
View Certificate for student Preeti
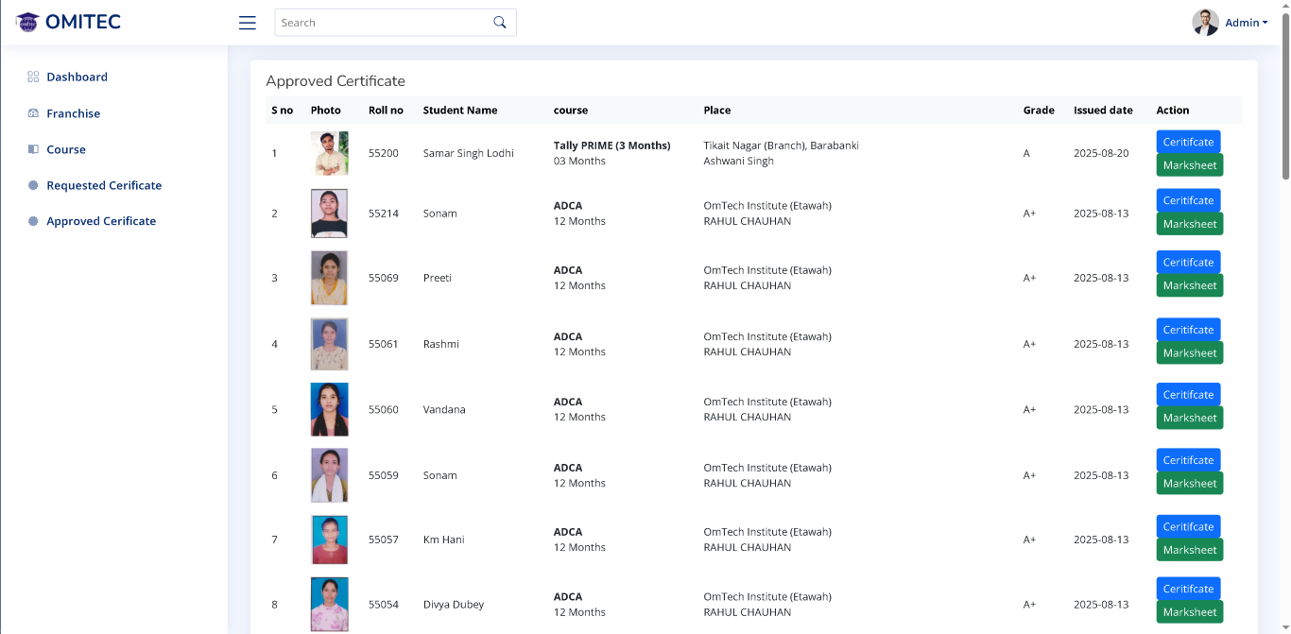tap(1188, 262)
